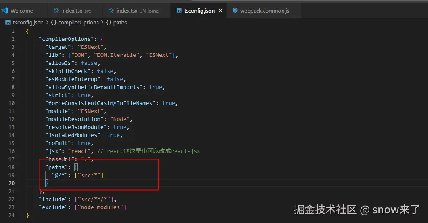Click the react-jsx comment on line 16
Image resolution: width=428 pixels, height=223 pixels.
pyautogui.click(x=149, y=151)
